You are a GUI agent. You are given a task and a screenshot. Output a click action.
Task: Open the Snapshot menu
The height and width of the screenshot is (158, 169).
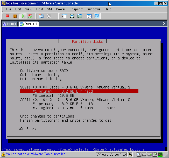pos(76,9)
